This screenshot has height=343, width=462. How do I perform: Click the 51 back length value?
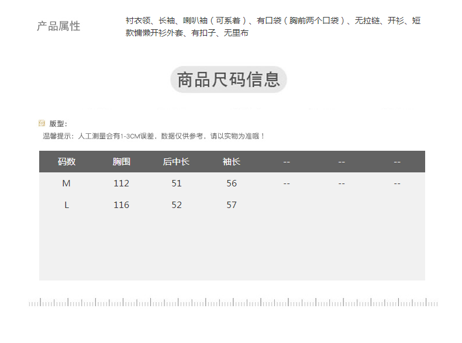(177, 183)
